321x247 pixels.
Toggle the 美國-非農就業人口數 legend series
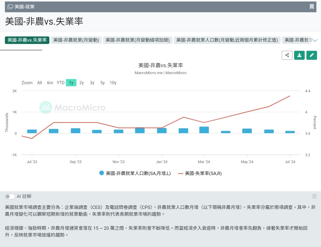tap(135, 173)
